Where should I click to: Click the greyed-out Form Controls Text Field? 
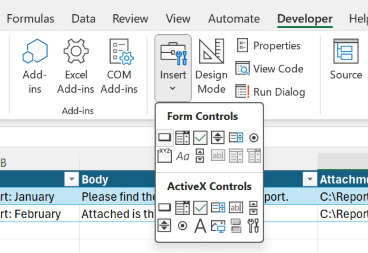click(x=218, y=155)
